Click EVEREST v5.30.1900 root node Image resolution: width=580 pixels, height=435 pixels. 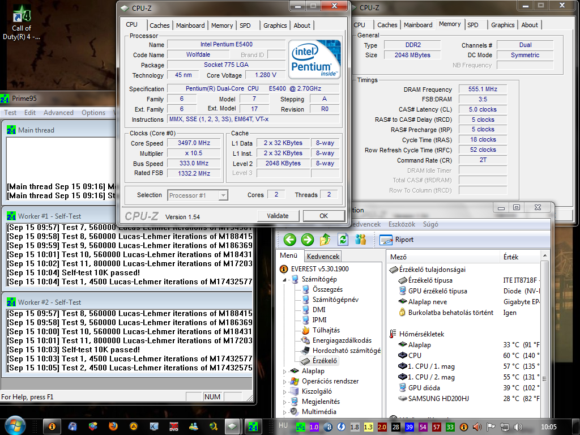[x=319, y=269]
